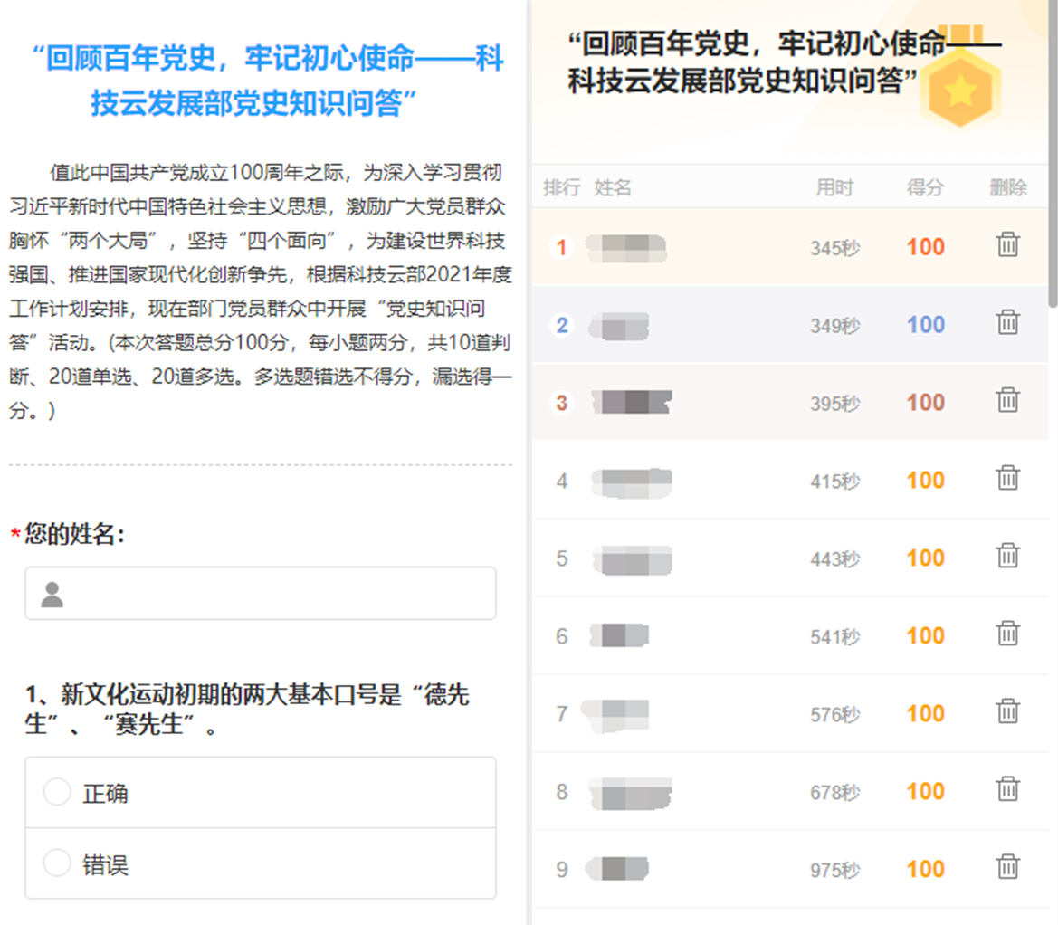The height and width of the screenshot is (925, 1058).
Task: Delete the rank 4 entry with 415秒
Action: pyautogui.click(x=1007, y=479)
